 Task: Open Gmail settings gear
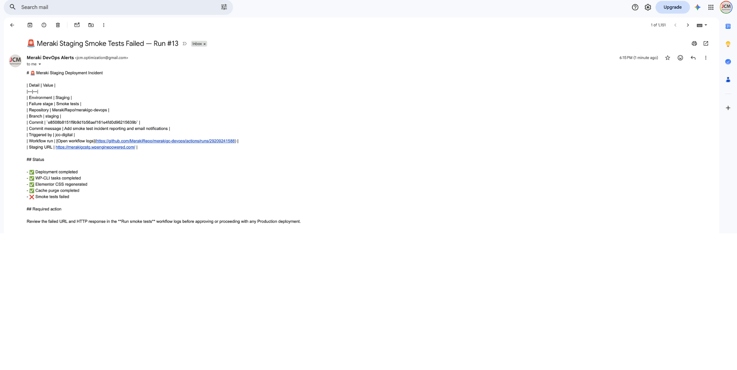tap(648, 7)
